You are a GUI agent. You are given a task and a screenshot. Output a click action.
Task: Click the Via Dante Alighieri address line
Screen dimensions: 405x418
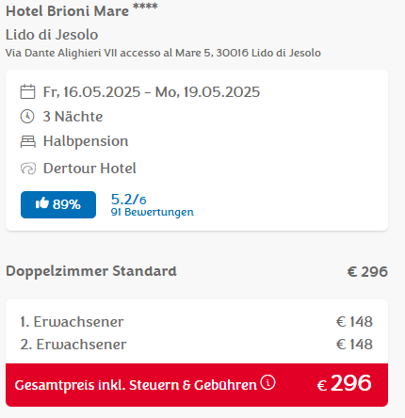pos(163,53)
